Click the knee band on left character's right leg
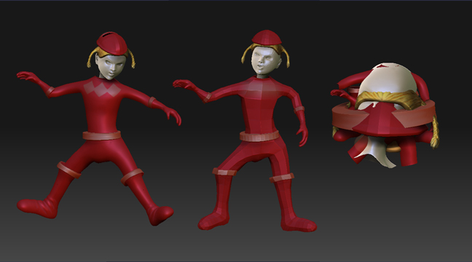 pyautogui.click(x=132, y=176)
